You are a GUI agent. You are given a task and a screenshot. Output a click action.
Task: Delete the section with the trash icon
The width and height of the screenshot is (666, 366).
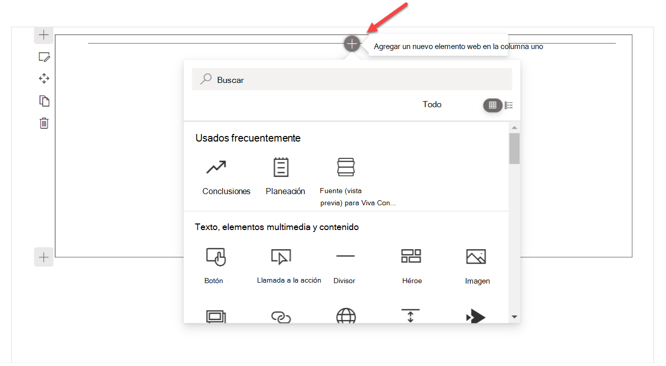click(44, 123)
